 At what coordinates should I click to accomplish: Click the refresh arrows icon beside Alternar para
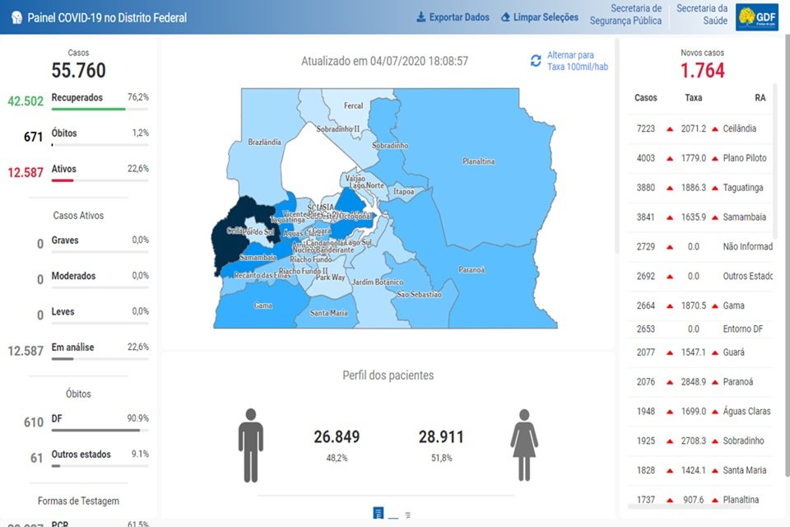pyautogui.click(x=536, y=60)
